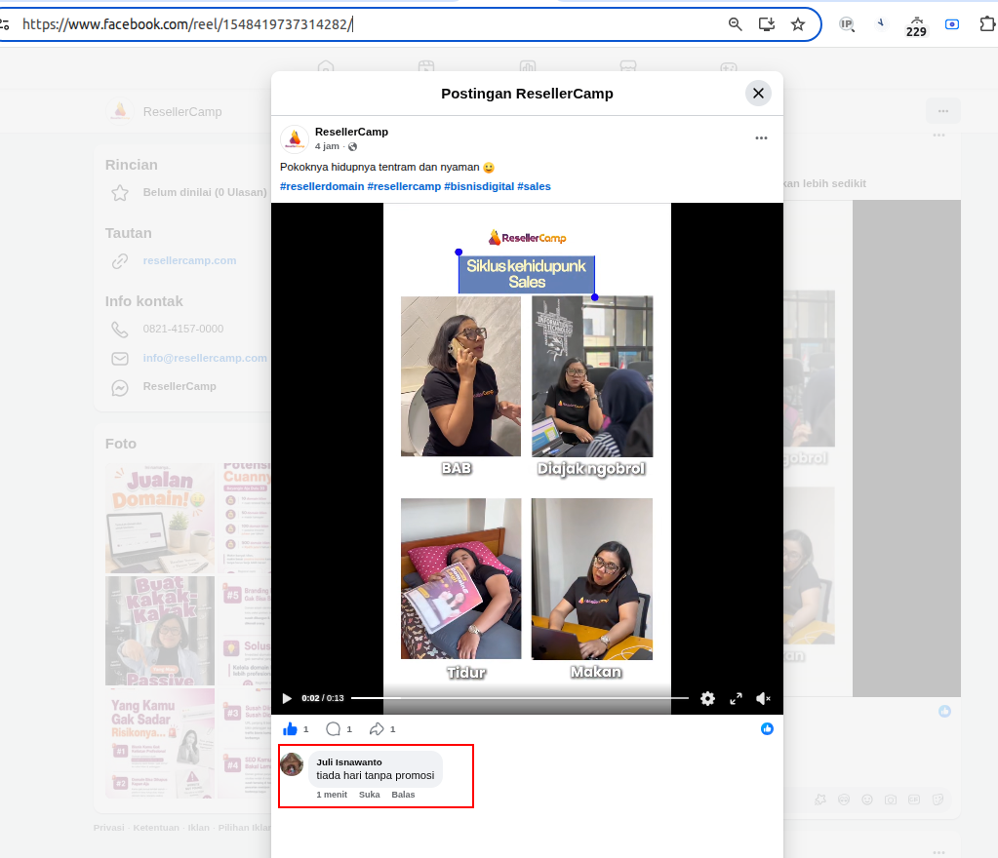Click the Facebook Marketplace nav icon
Screen dimensions: 998x858
628,65
